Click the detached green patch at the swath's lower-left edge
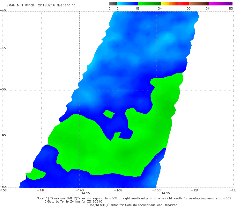Viewport: 236px width, 207px height. pos(36,174)
